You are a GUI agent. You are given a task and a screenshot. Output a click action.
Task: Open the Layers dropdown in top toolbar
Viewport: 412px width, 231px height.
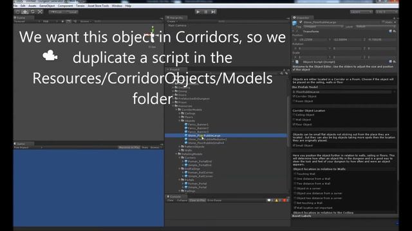361,12
